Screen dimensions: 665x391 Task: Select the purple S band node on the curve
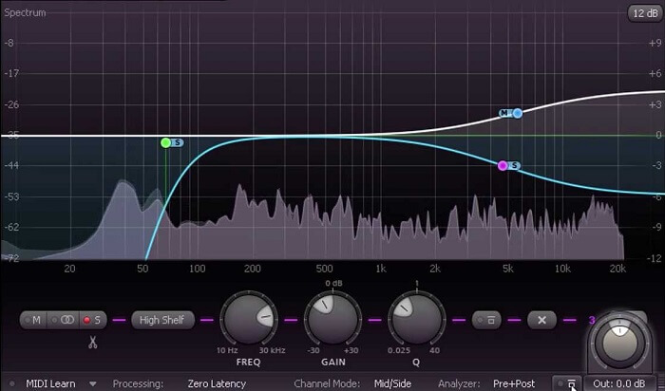pos(503,166)
